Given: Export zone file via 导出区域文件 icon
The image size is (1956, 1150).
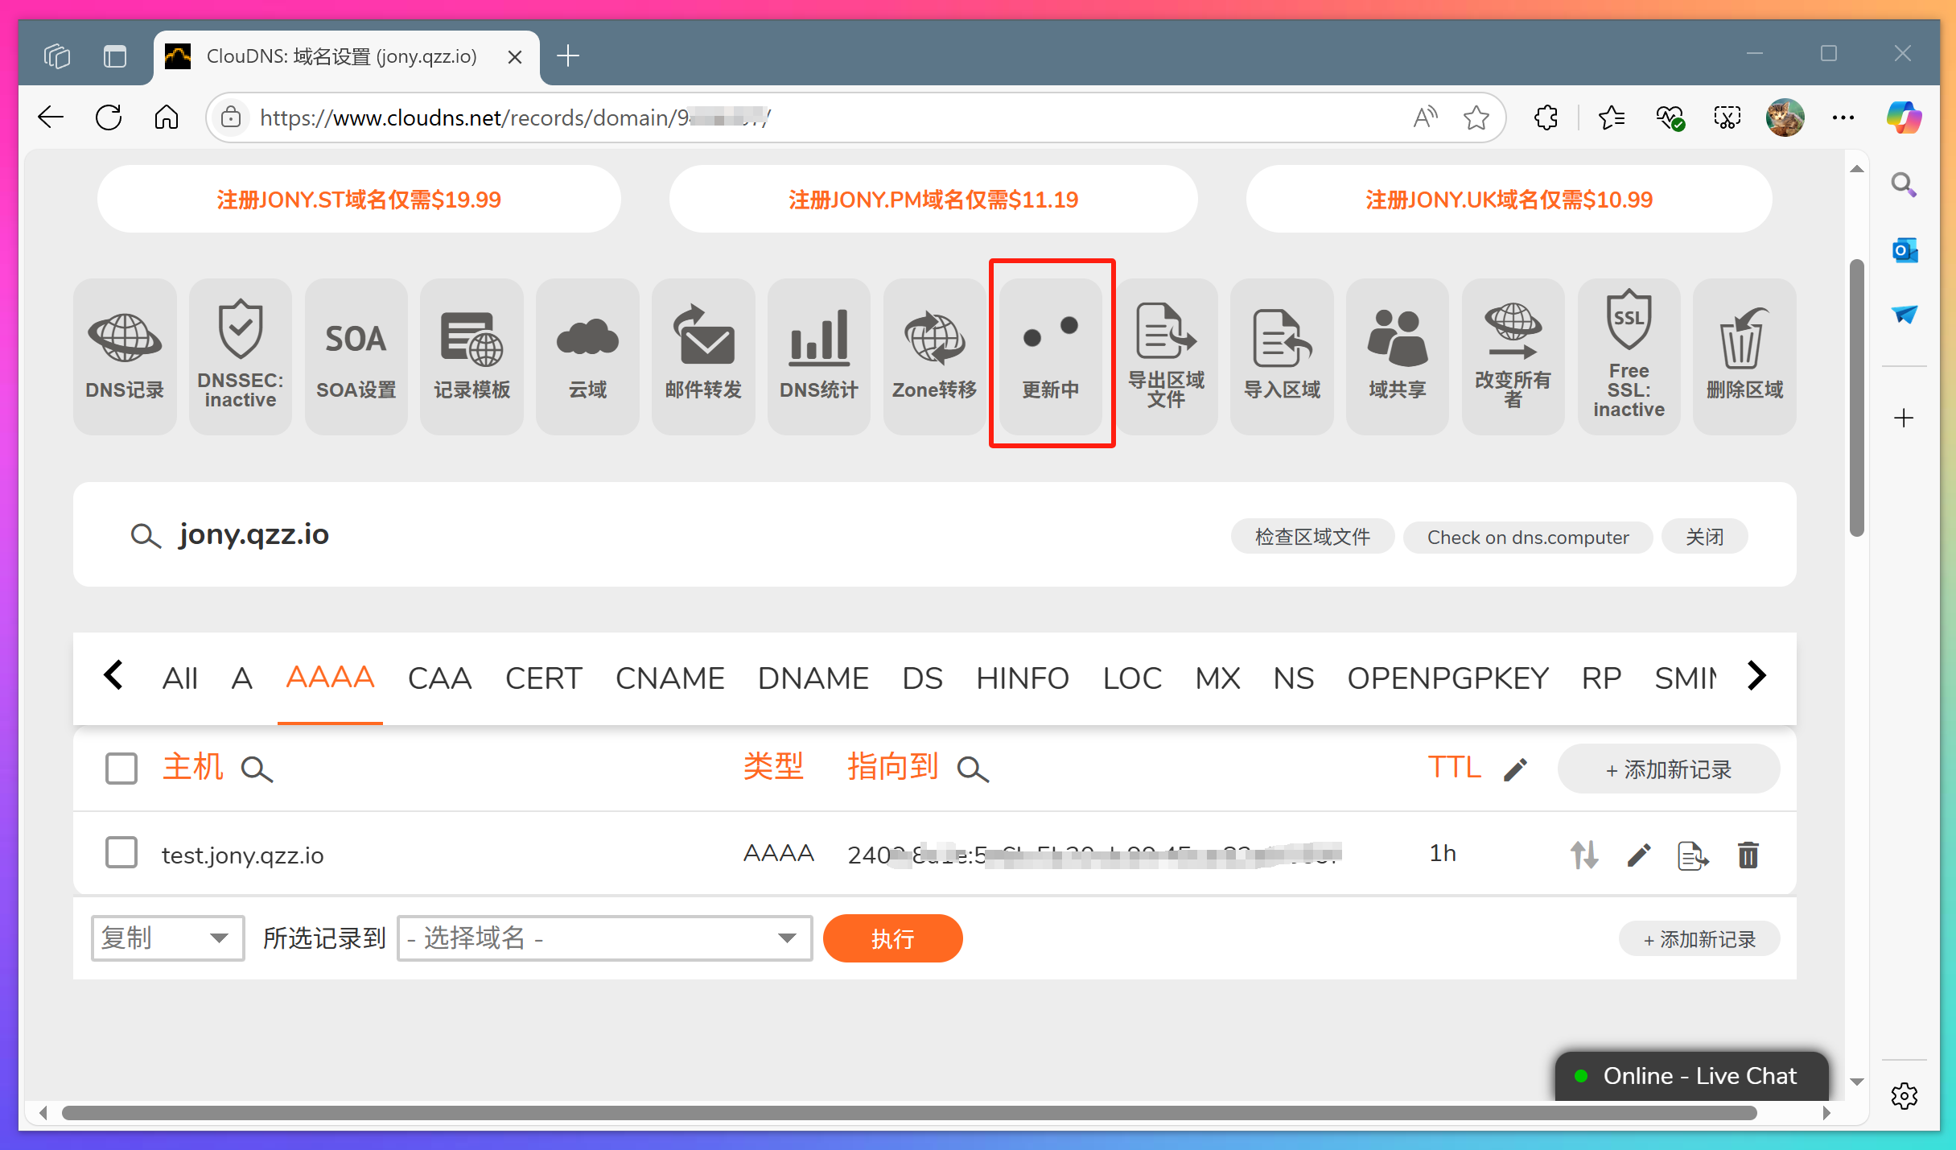Looking at the screenshot, I should tap(1166, 355).
